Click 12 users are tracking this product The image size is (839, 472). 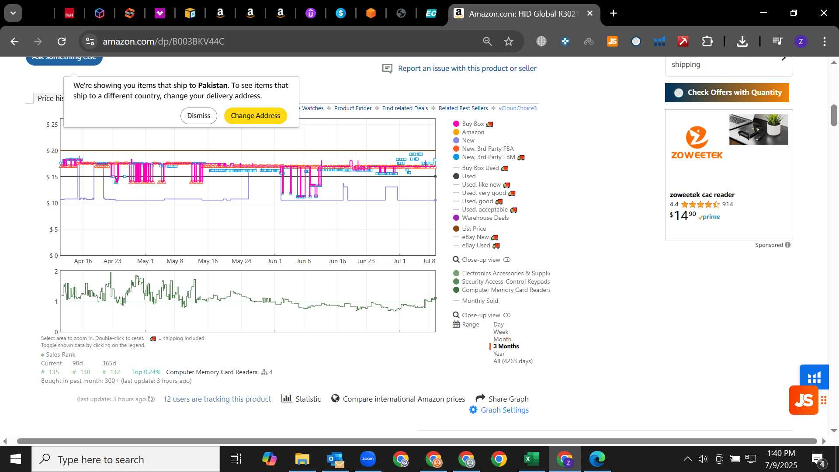(x=217, y=399)
